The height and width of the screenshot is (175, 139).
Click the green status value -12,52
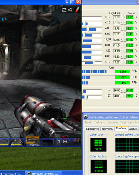tap(130, 45)
